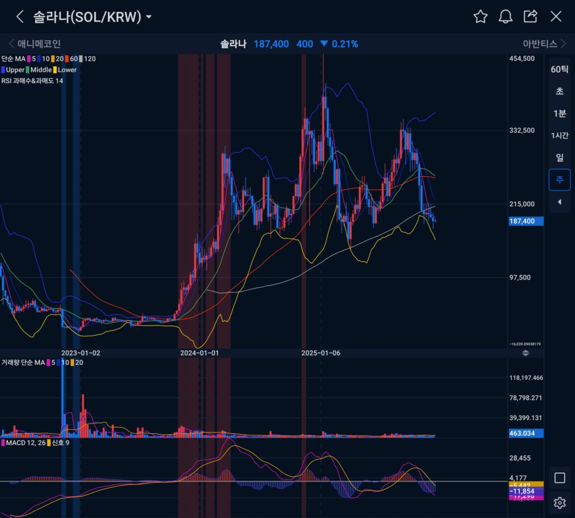Screen dimensions: 575x518
Task: Choose the 60틱 chart option
Action: (x=559, y=70)
